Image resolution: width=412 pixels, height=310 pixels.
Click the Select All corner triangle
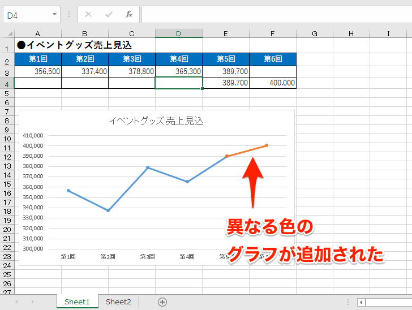click(x=10, y=33)
